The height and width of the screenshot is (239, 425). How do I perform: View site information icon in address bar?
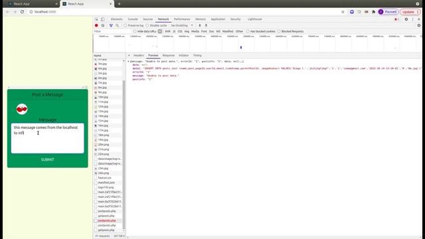31,12
